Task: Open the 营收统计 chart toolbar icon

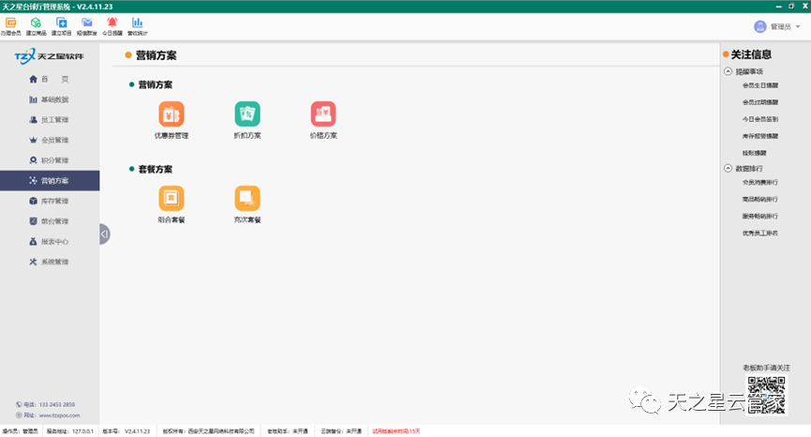Action: tap(137, 23)
